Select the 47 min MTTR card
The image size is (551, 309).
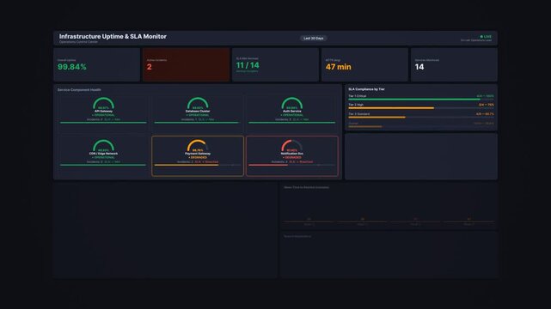tap(364, 65)
